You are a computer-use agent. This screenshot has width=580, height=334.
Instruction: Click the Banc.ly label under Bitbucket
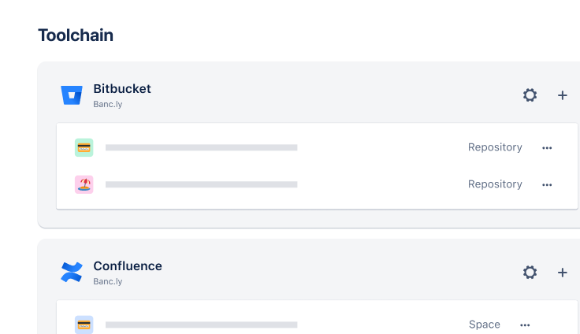click(108, 104)
